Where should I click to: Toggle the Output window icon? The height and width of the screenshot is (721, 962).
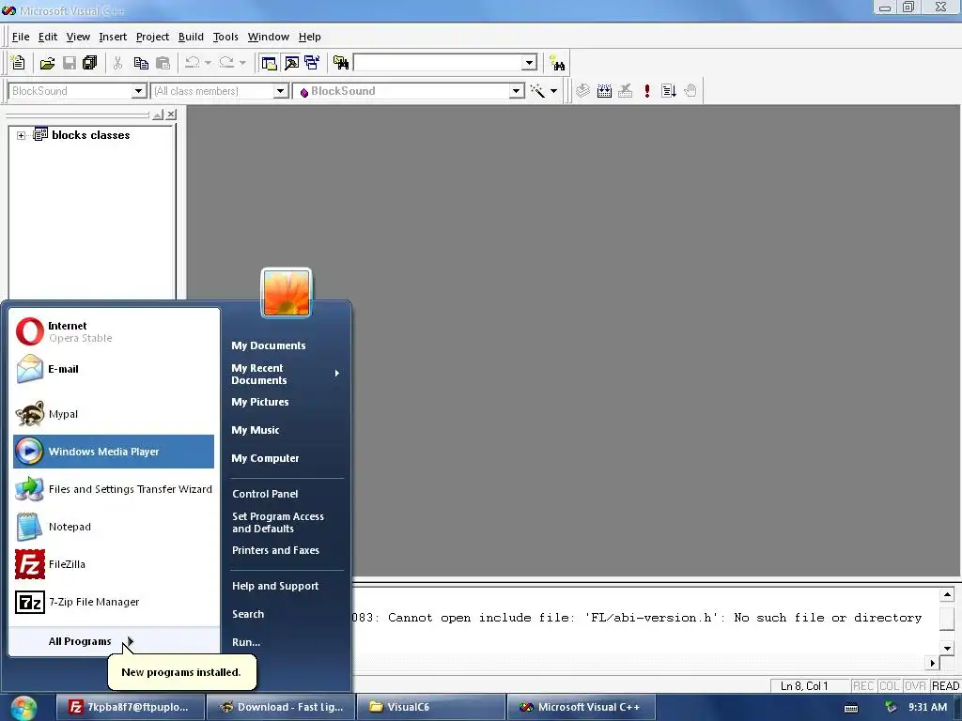(291, 63)
